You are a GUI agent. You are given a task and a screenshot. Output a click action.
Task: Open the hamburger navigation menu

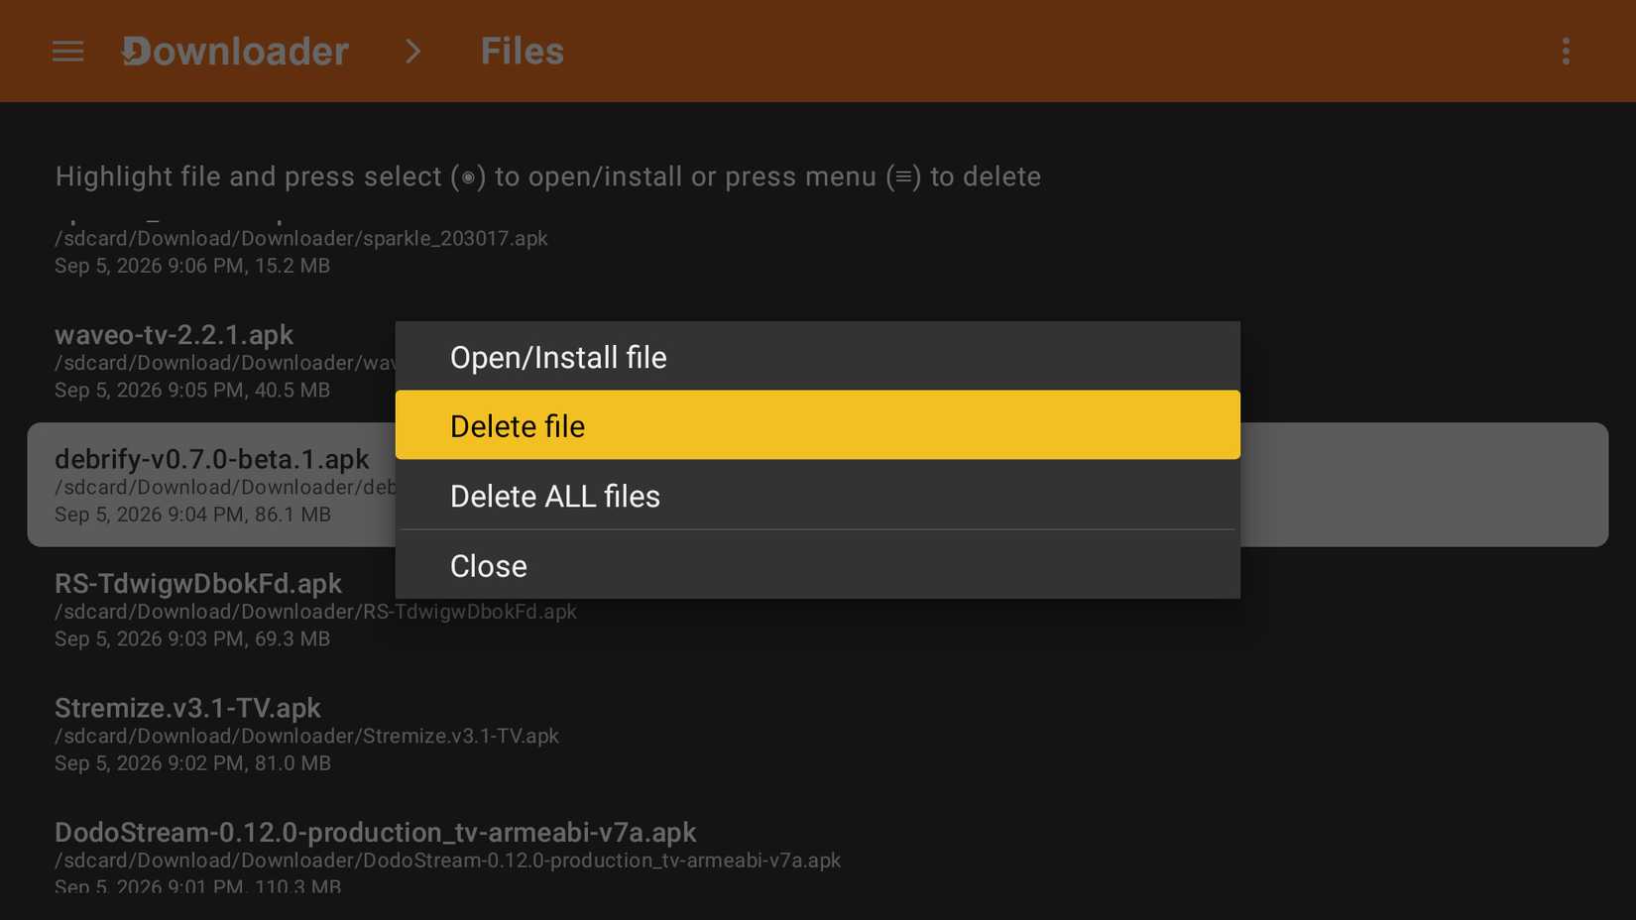pyautogui.click(x=67, y=52)
